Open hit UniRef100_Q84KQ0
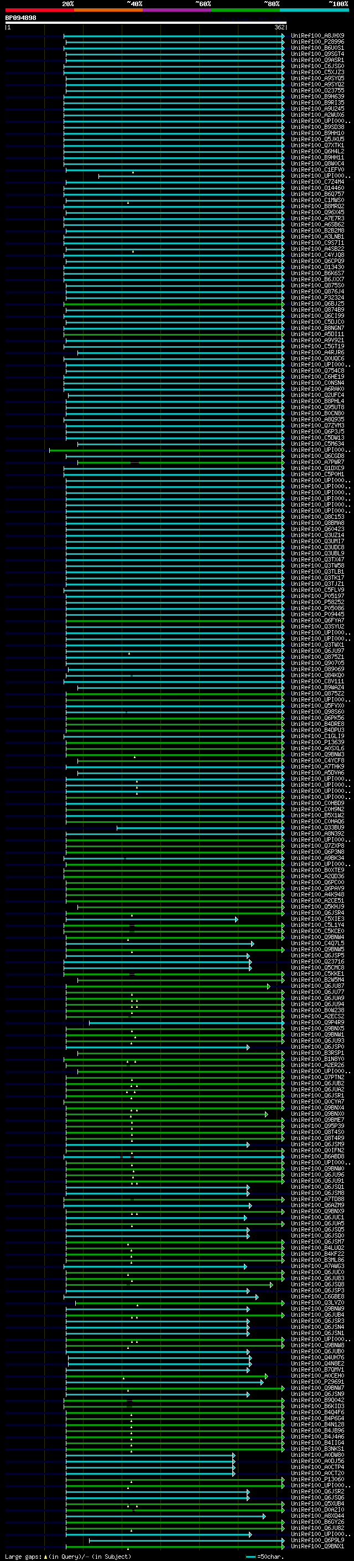Viewport: 354px width, 1561px height. tap(317, 675)
